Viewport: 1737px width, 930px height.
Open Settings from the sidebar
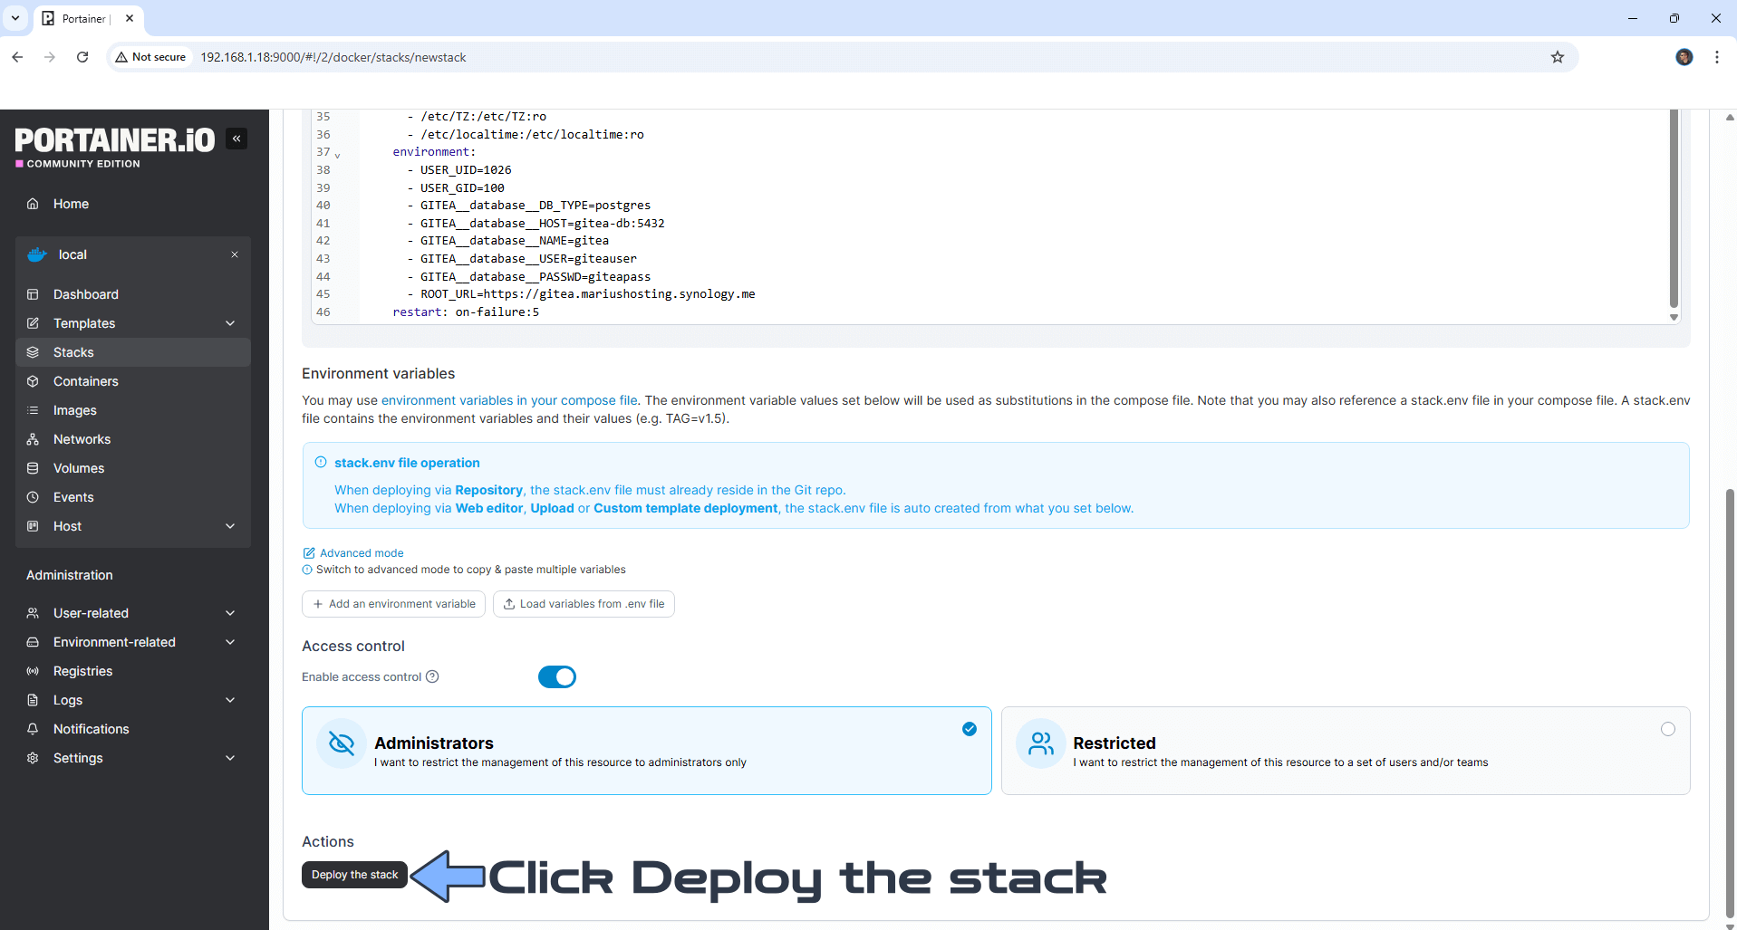[77, 758]
